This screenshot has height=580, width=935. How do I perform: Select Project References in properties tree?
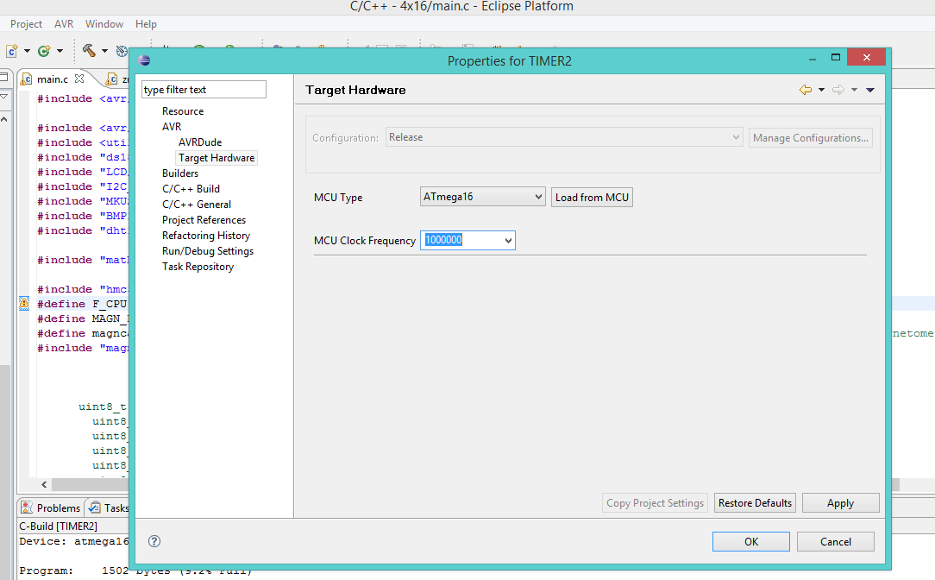204,219
